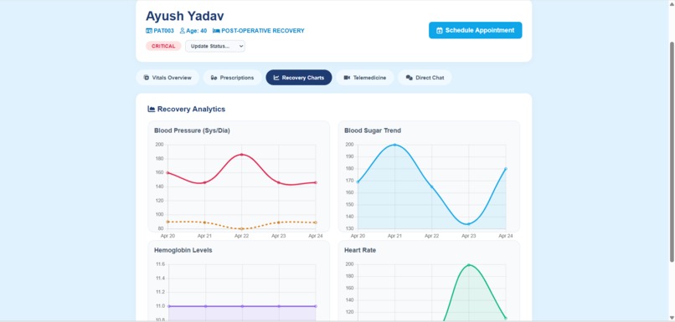Click the Recovery Analytics heading
The height and width of the screenshot is (322, 675).
point(191,110)
